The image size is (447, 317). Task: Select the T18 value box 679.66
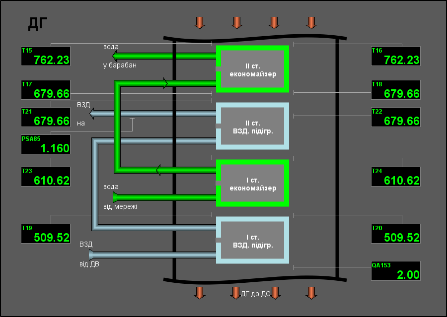click(396, 90)
